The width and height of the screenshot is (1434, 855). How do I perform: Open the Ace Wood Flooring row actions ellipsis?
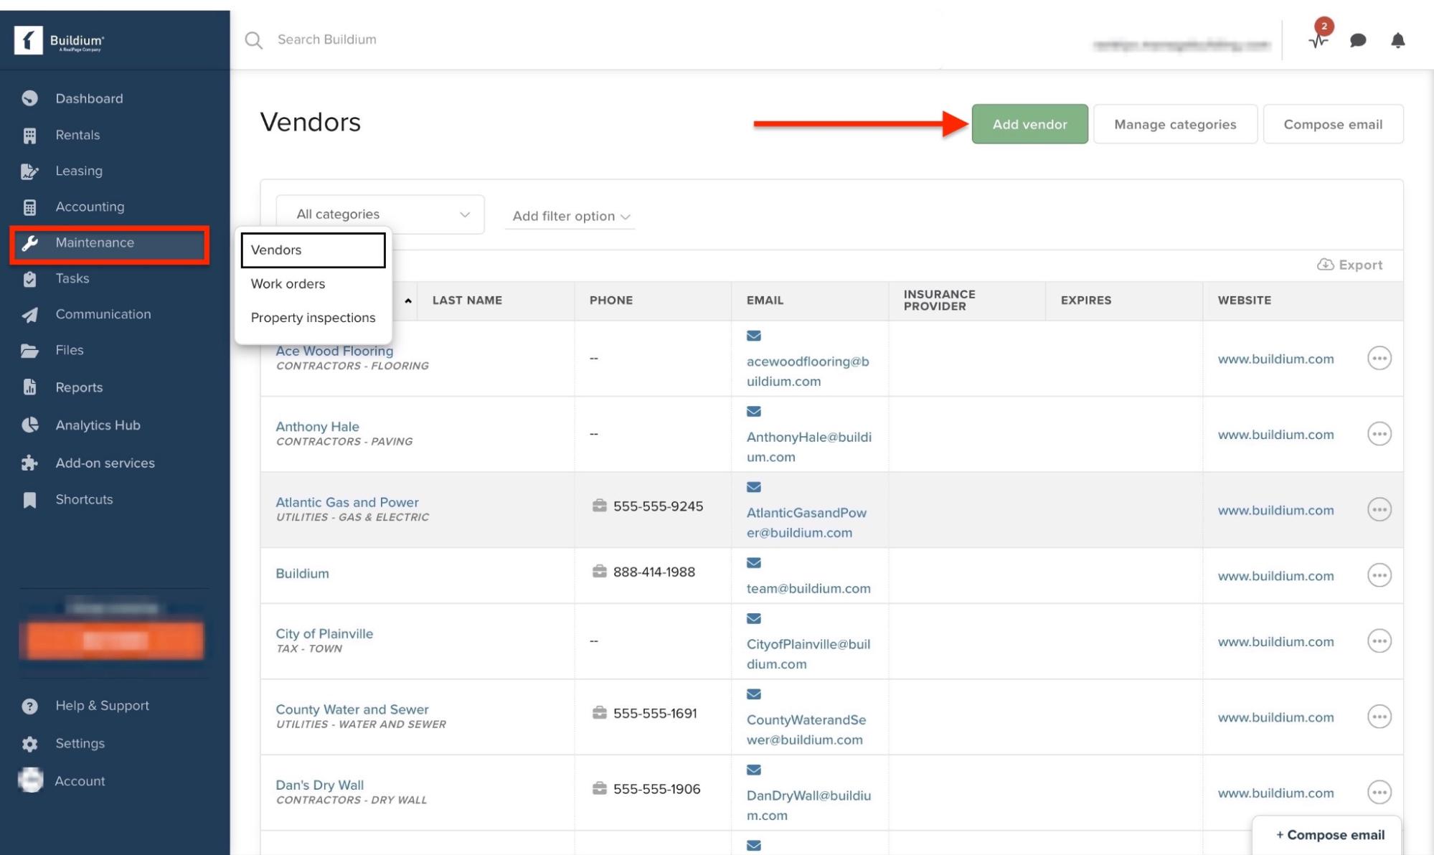pyautogui.click(x=1379, y=358)
